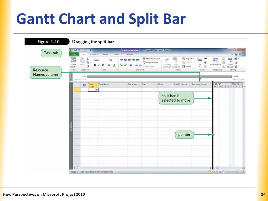Screen dimensions: 268x201
Task: Click the Unlink Tasks broken chain icon
Action: click(x=140, y=65)
